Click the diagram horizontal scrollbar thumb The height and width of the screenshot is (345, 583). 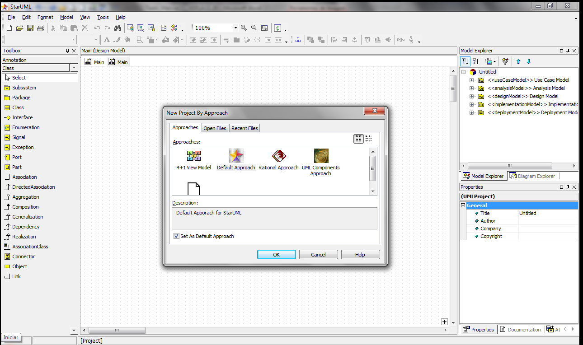coord(117,331)
